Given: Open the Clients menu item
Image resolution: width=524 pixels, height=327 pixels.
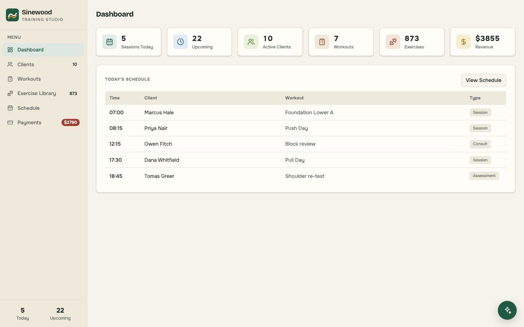Looking at the screenshot, I should pyautogui.click(x=43, y=65).
